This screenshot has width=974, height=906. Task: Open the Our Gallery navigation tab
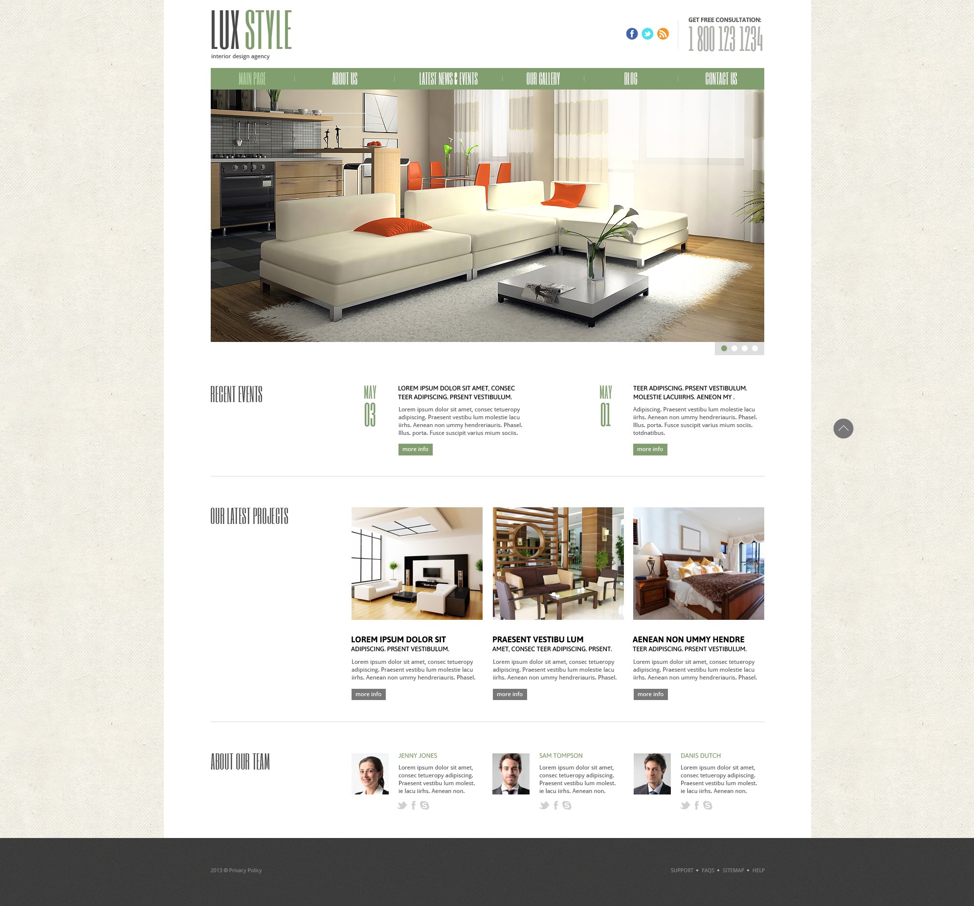point(543,78)
